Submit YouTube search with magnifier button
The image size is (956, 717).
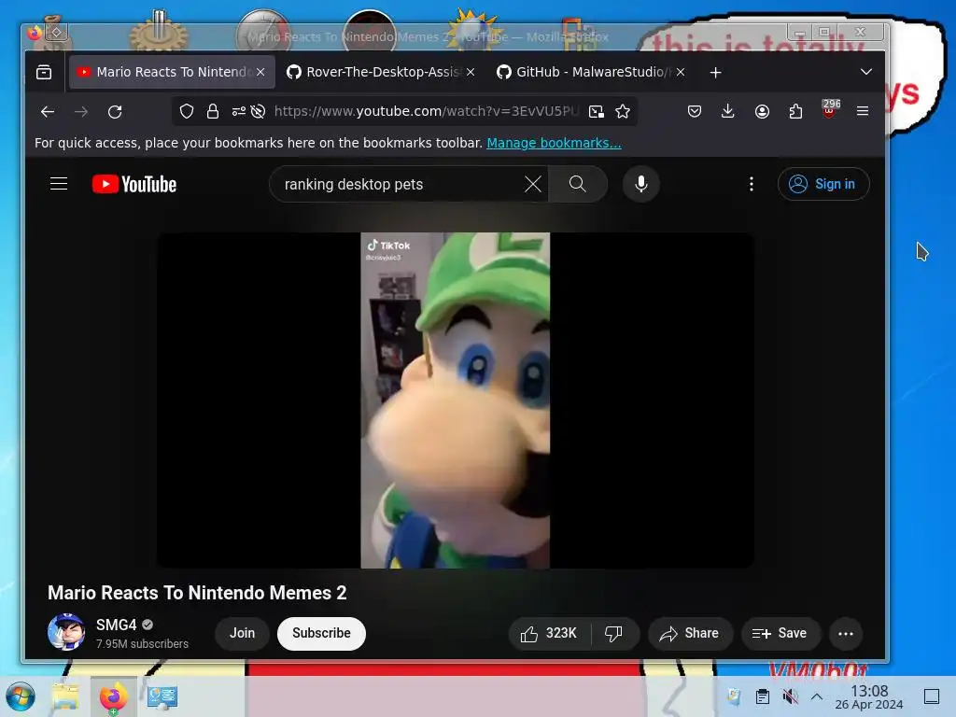[x=577, y=184]
